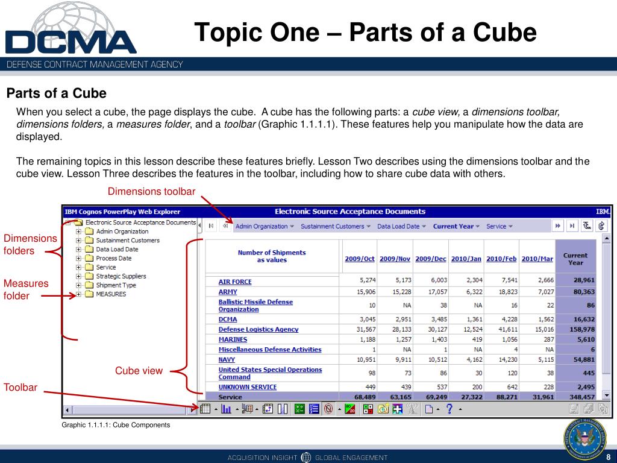Click the blue rank list icon
The image size is (617, 463).
pyautogui.click(x=314, y=409)
